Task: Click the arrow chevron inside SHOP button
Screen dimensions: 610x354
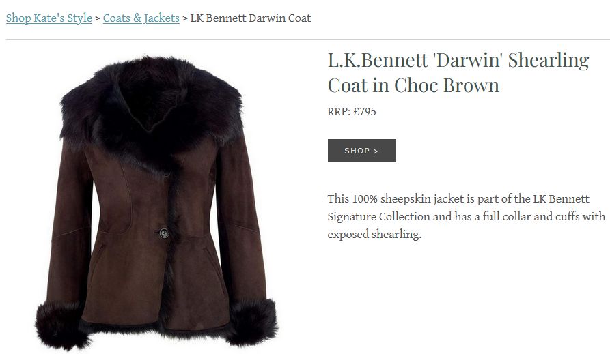Action: [x=376, y=151]
